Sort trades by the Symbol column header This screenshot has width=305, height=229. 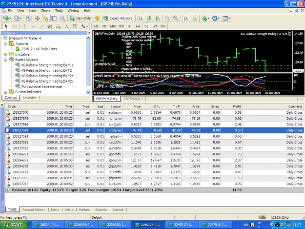point(114,106)
